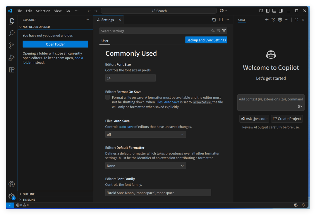Click the Accounts icon in activity bar
316x215 pixels.
point(12,184)
